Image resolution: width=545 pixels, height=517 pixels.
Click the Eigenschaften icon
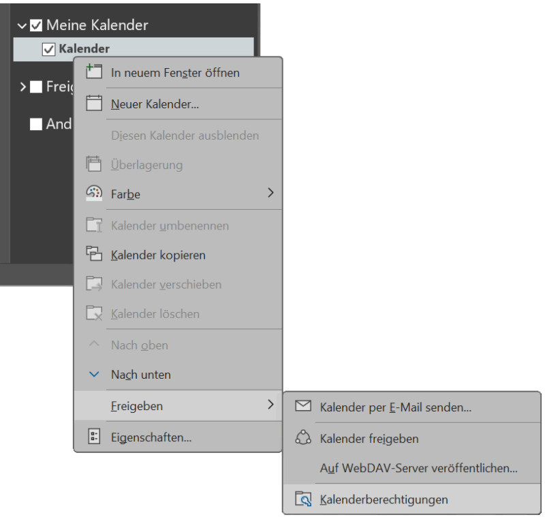(94, 437)
